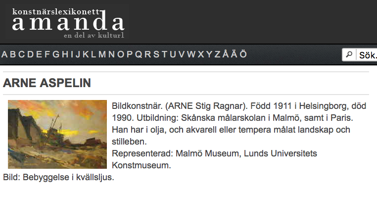The image size is (377, 198).
Task: Click the ARNE ASPELIN heading
Action: click(47, 83)
